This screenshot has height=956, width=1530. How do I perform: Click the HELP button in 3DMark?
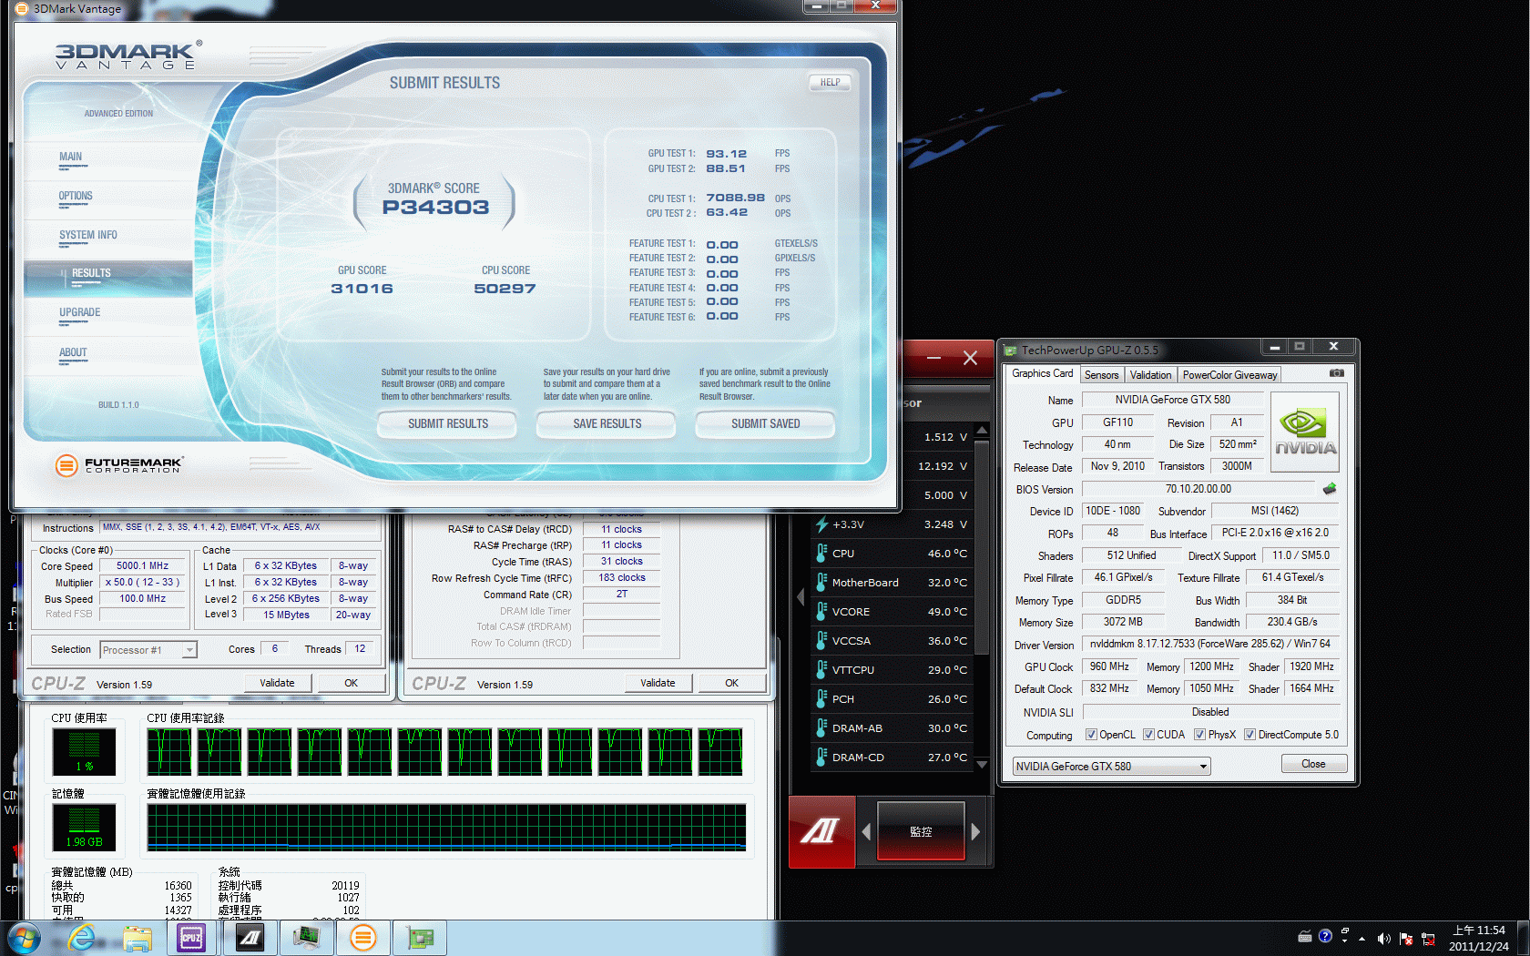[830, 82]
